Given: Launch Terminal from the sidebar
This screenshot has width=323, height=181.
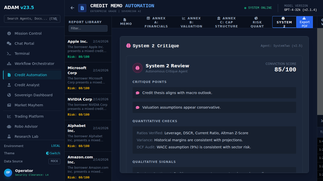Looking at the screenshot, I should point(22,54).
